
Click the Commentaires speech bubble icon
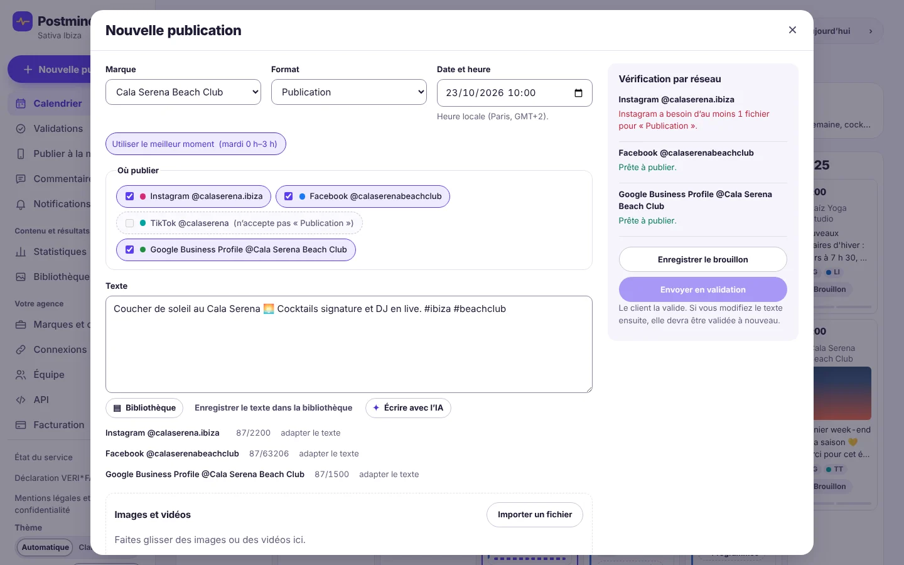point(21,179)
